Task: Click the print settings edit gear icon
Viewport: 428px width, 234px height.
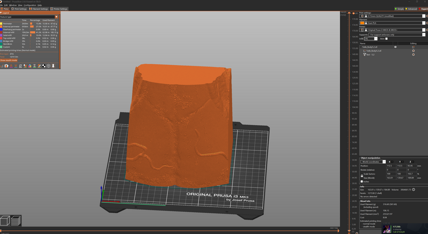Action: (x=427, y=16)
